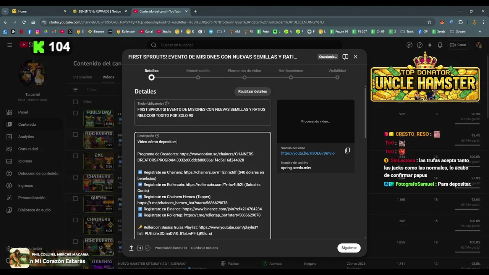Screen dimensions: 489x275
Task: Click the Crear button
Action: point(458,45)
